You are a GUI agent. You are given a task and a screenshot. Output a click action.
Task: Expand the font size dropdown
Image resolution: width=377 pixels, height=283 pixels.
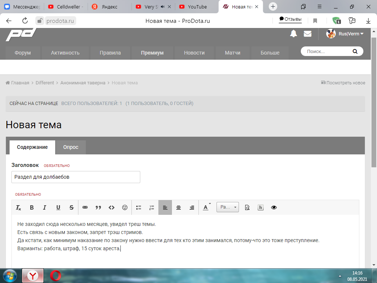228,207
